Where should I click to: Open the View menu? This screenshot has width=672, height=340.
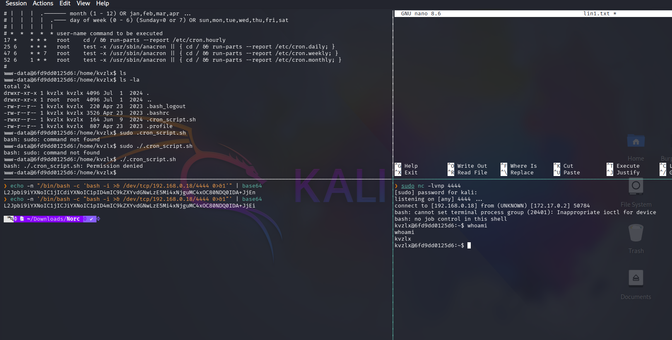[x=83, y=3]
